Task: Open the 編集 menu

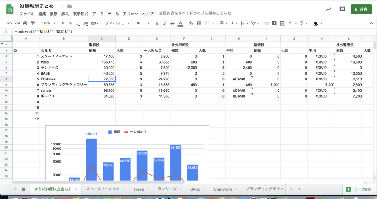Action: point(42,14)
